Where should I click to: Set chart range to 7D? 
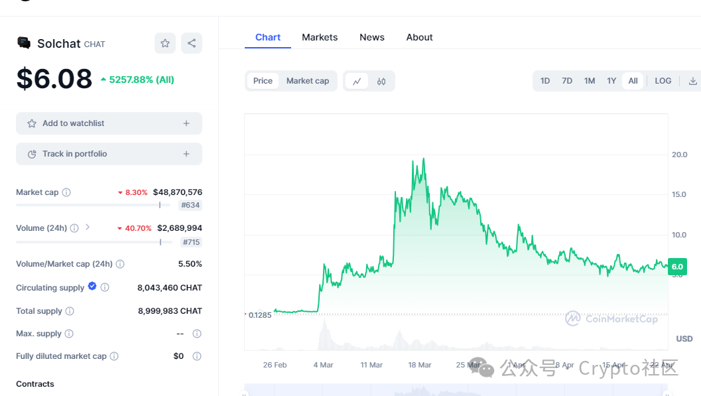[567, 81]
